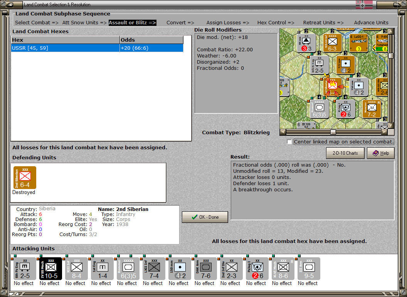Select the 6th Pz Eng 2-5 attacking unit
The height and width of the screenshot is (297, 407).
(25, 268)
